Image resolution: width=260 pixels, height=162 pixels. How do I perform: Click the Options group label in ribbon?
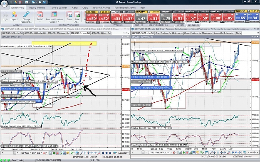point(181,25)
